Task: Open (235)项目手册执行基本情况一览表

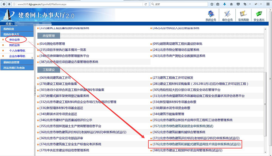Action: [x=63, y=50]
